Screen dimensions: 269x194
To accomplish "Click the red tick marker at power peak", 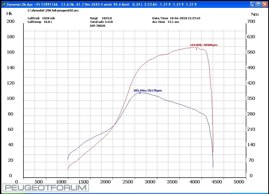I will 197,49.
